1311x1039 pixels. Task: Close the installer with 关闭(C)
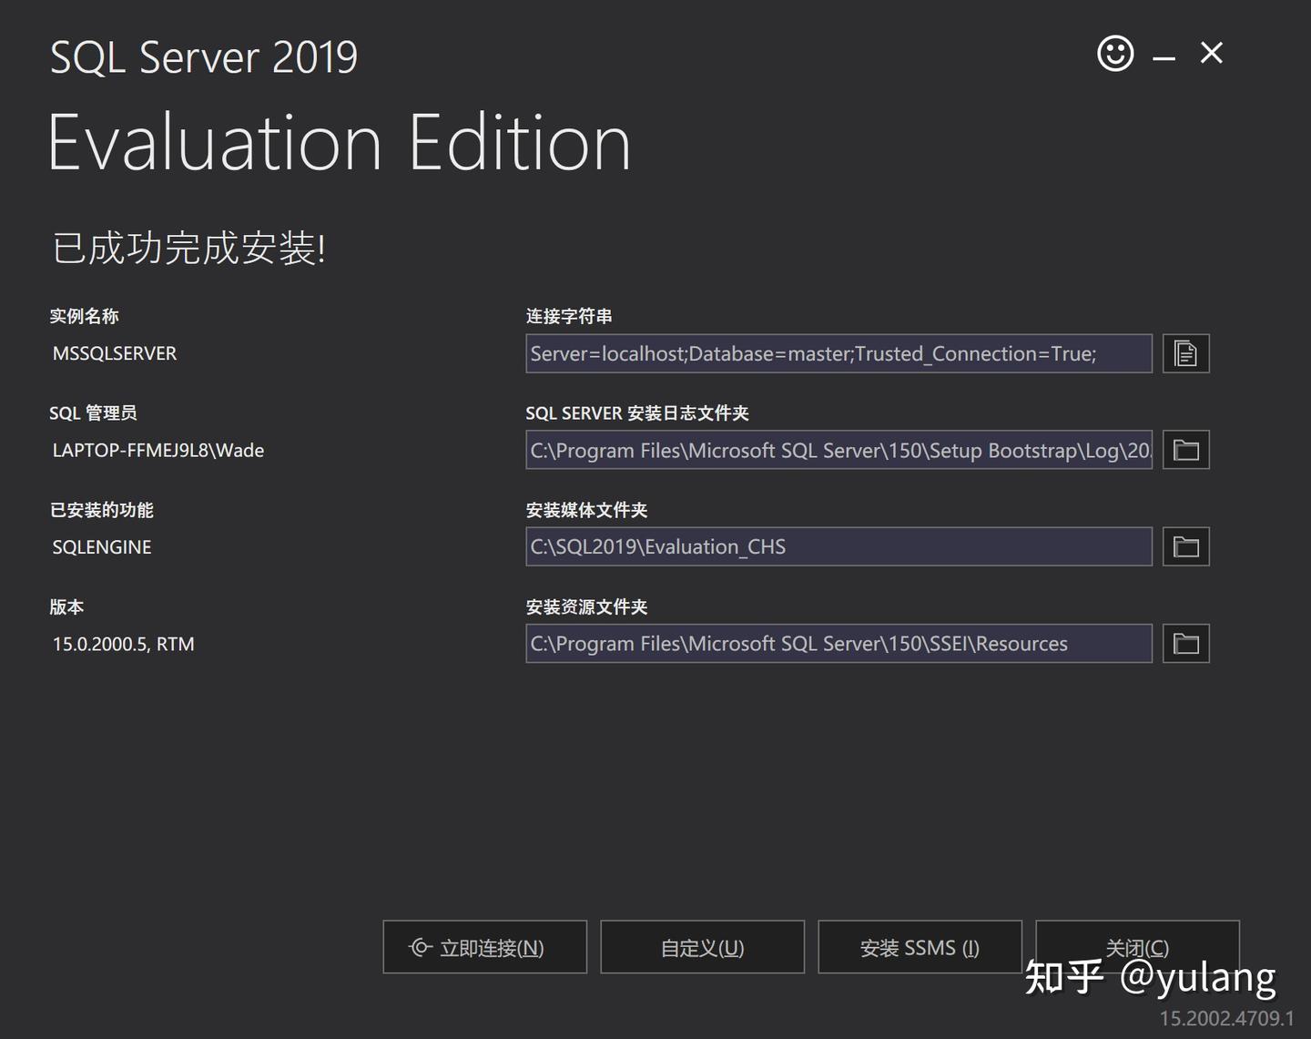[x=1136, y=947]
